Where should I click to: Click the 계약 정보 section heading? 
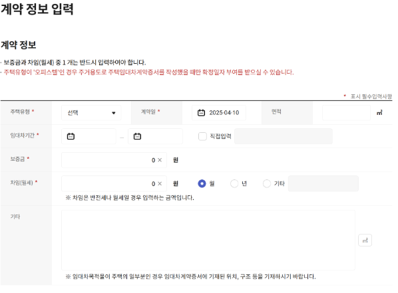pos(19,45)
